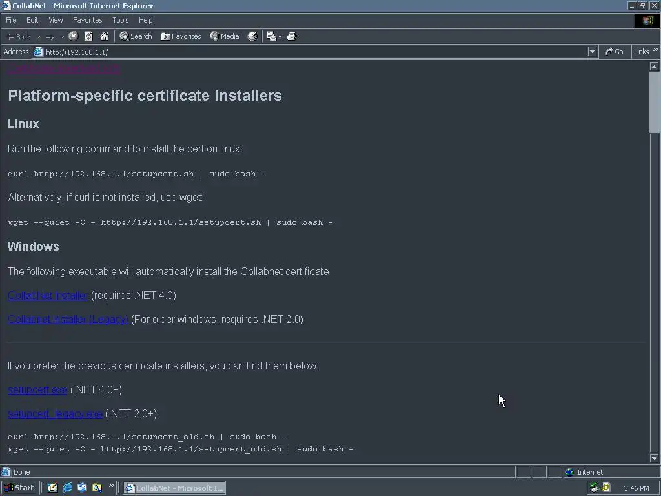Open the CollabNet Installer link
The height and width of the screenshot is (496, 661).
click(48, 296)
